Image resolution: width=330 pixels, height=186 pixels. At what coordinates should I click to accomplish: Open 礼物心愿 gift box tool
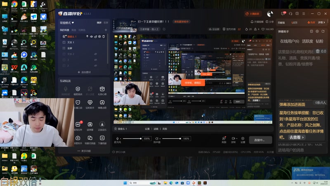click(102, 91)
